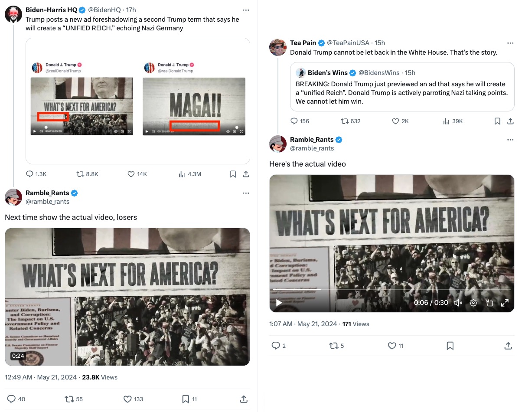Open more options for Tea Pain tweet
Screen dimensions: 522x412
coord(510,43)
